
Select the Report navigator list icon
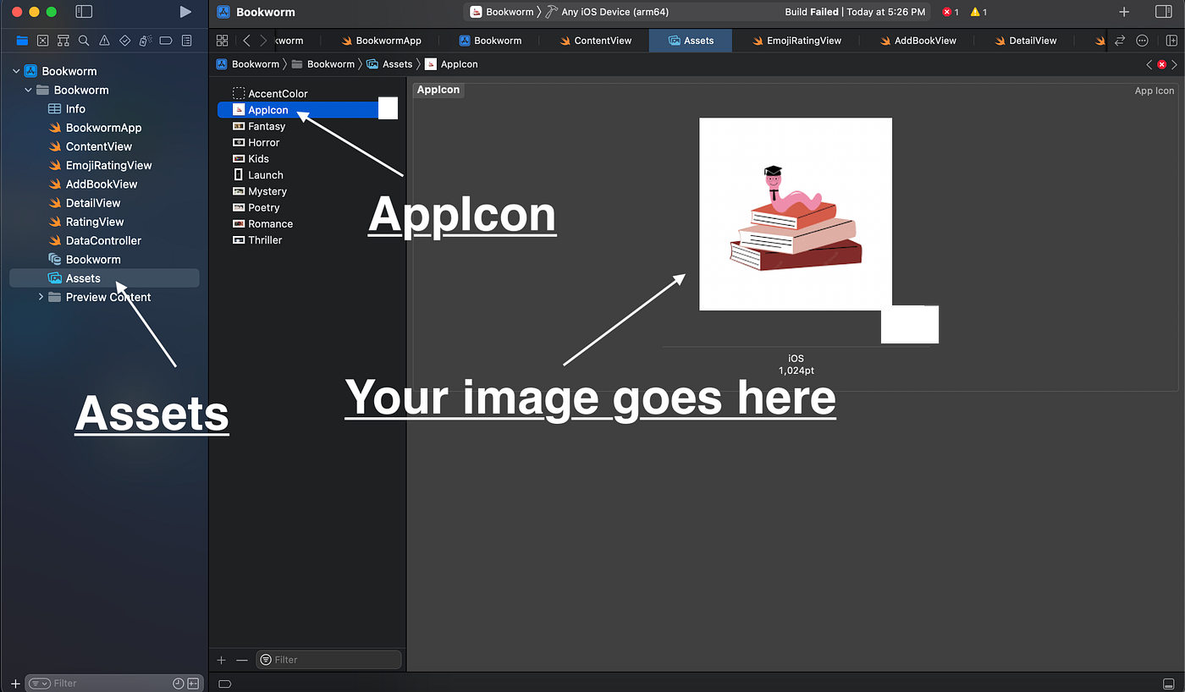pos(186,40)
